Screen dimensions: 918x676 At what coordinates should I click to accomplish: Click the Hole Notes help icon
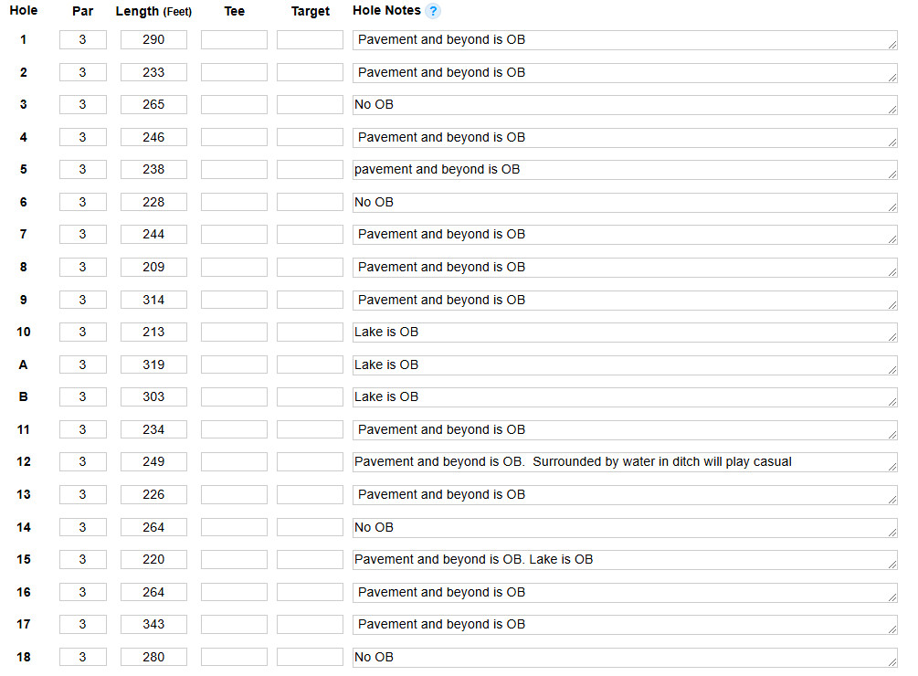[x=433, y=11]
